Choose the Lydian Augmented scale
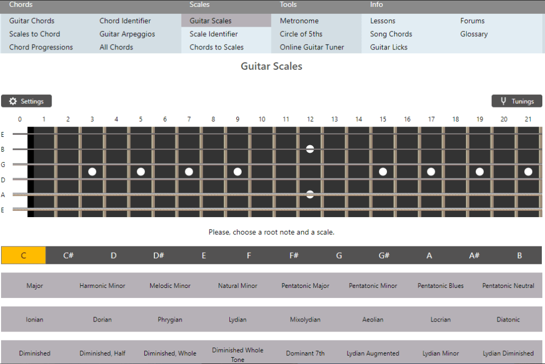This screenshot has height=364, width=545. click(373, 353)
